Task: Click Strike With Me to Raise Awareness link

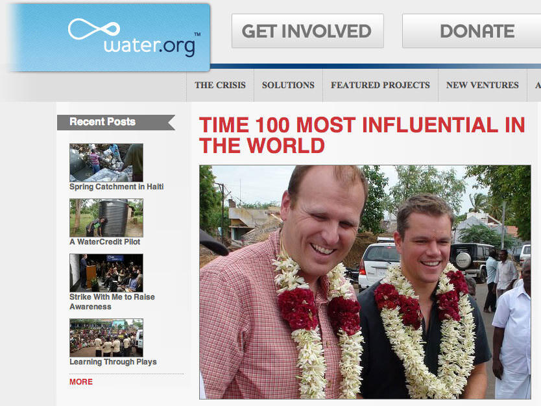Action: pos(112,302)
